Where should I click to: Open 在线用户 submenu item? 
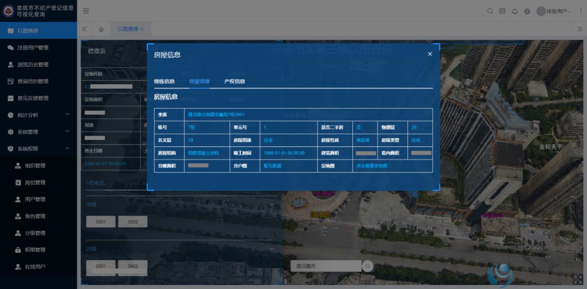[38, 266]
